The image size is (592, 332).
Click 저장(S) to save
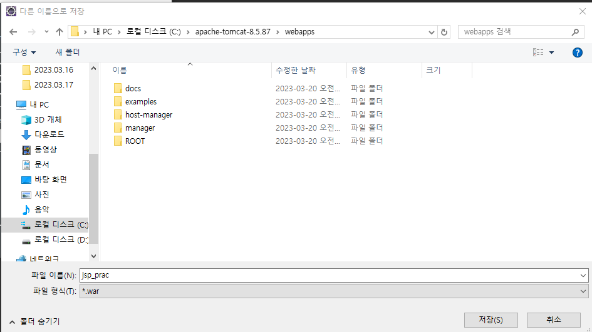491,320
